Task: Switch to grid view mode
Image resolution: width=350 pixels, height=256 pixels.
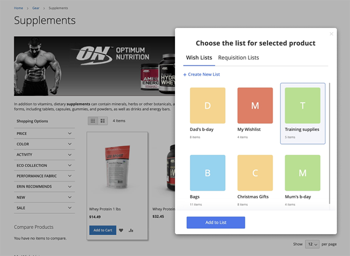Action: 93,121
